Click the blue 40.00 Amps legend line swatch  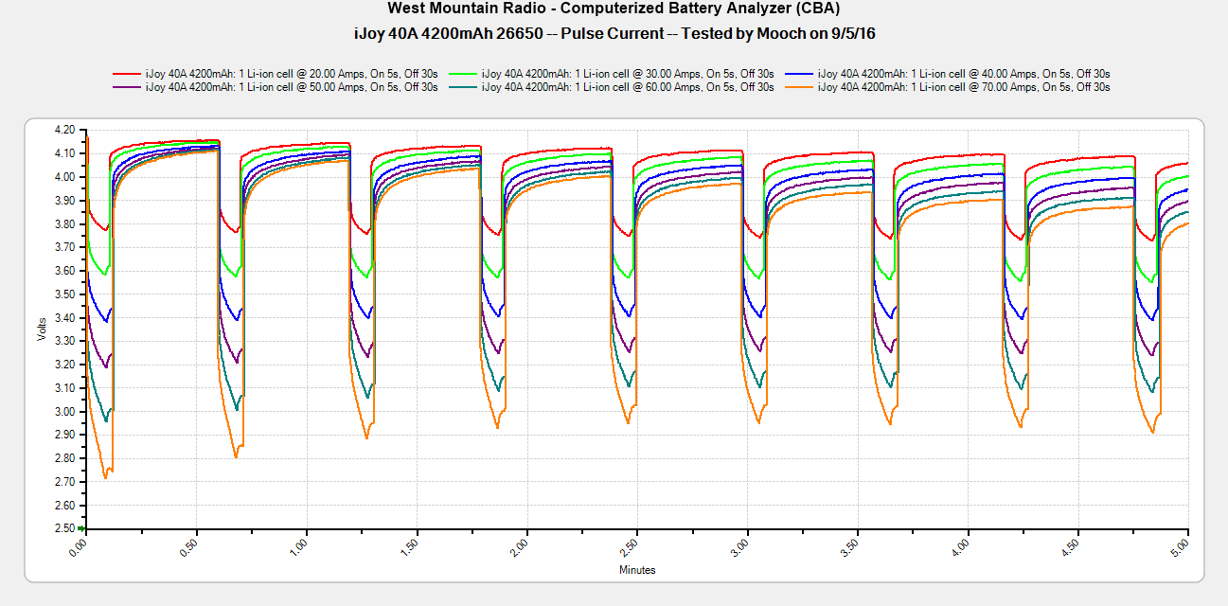pyautogui.click(x=799, y=73)
